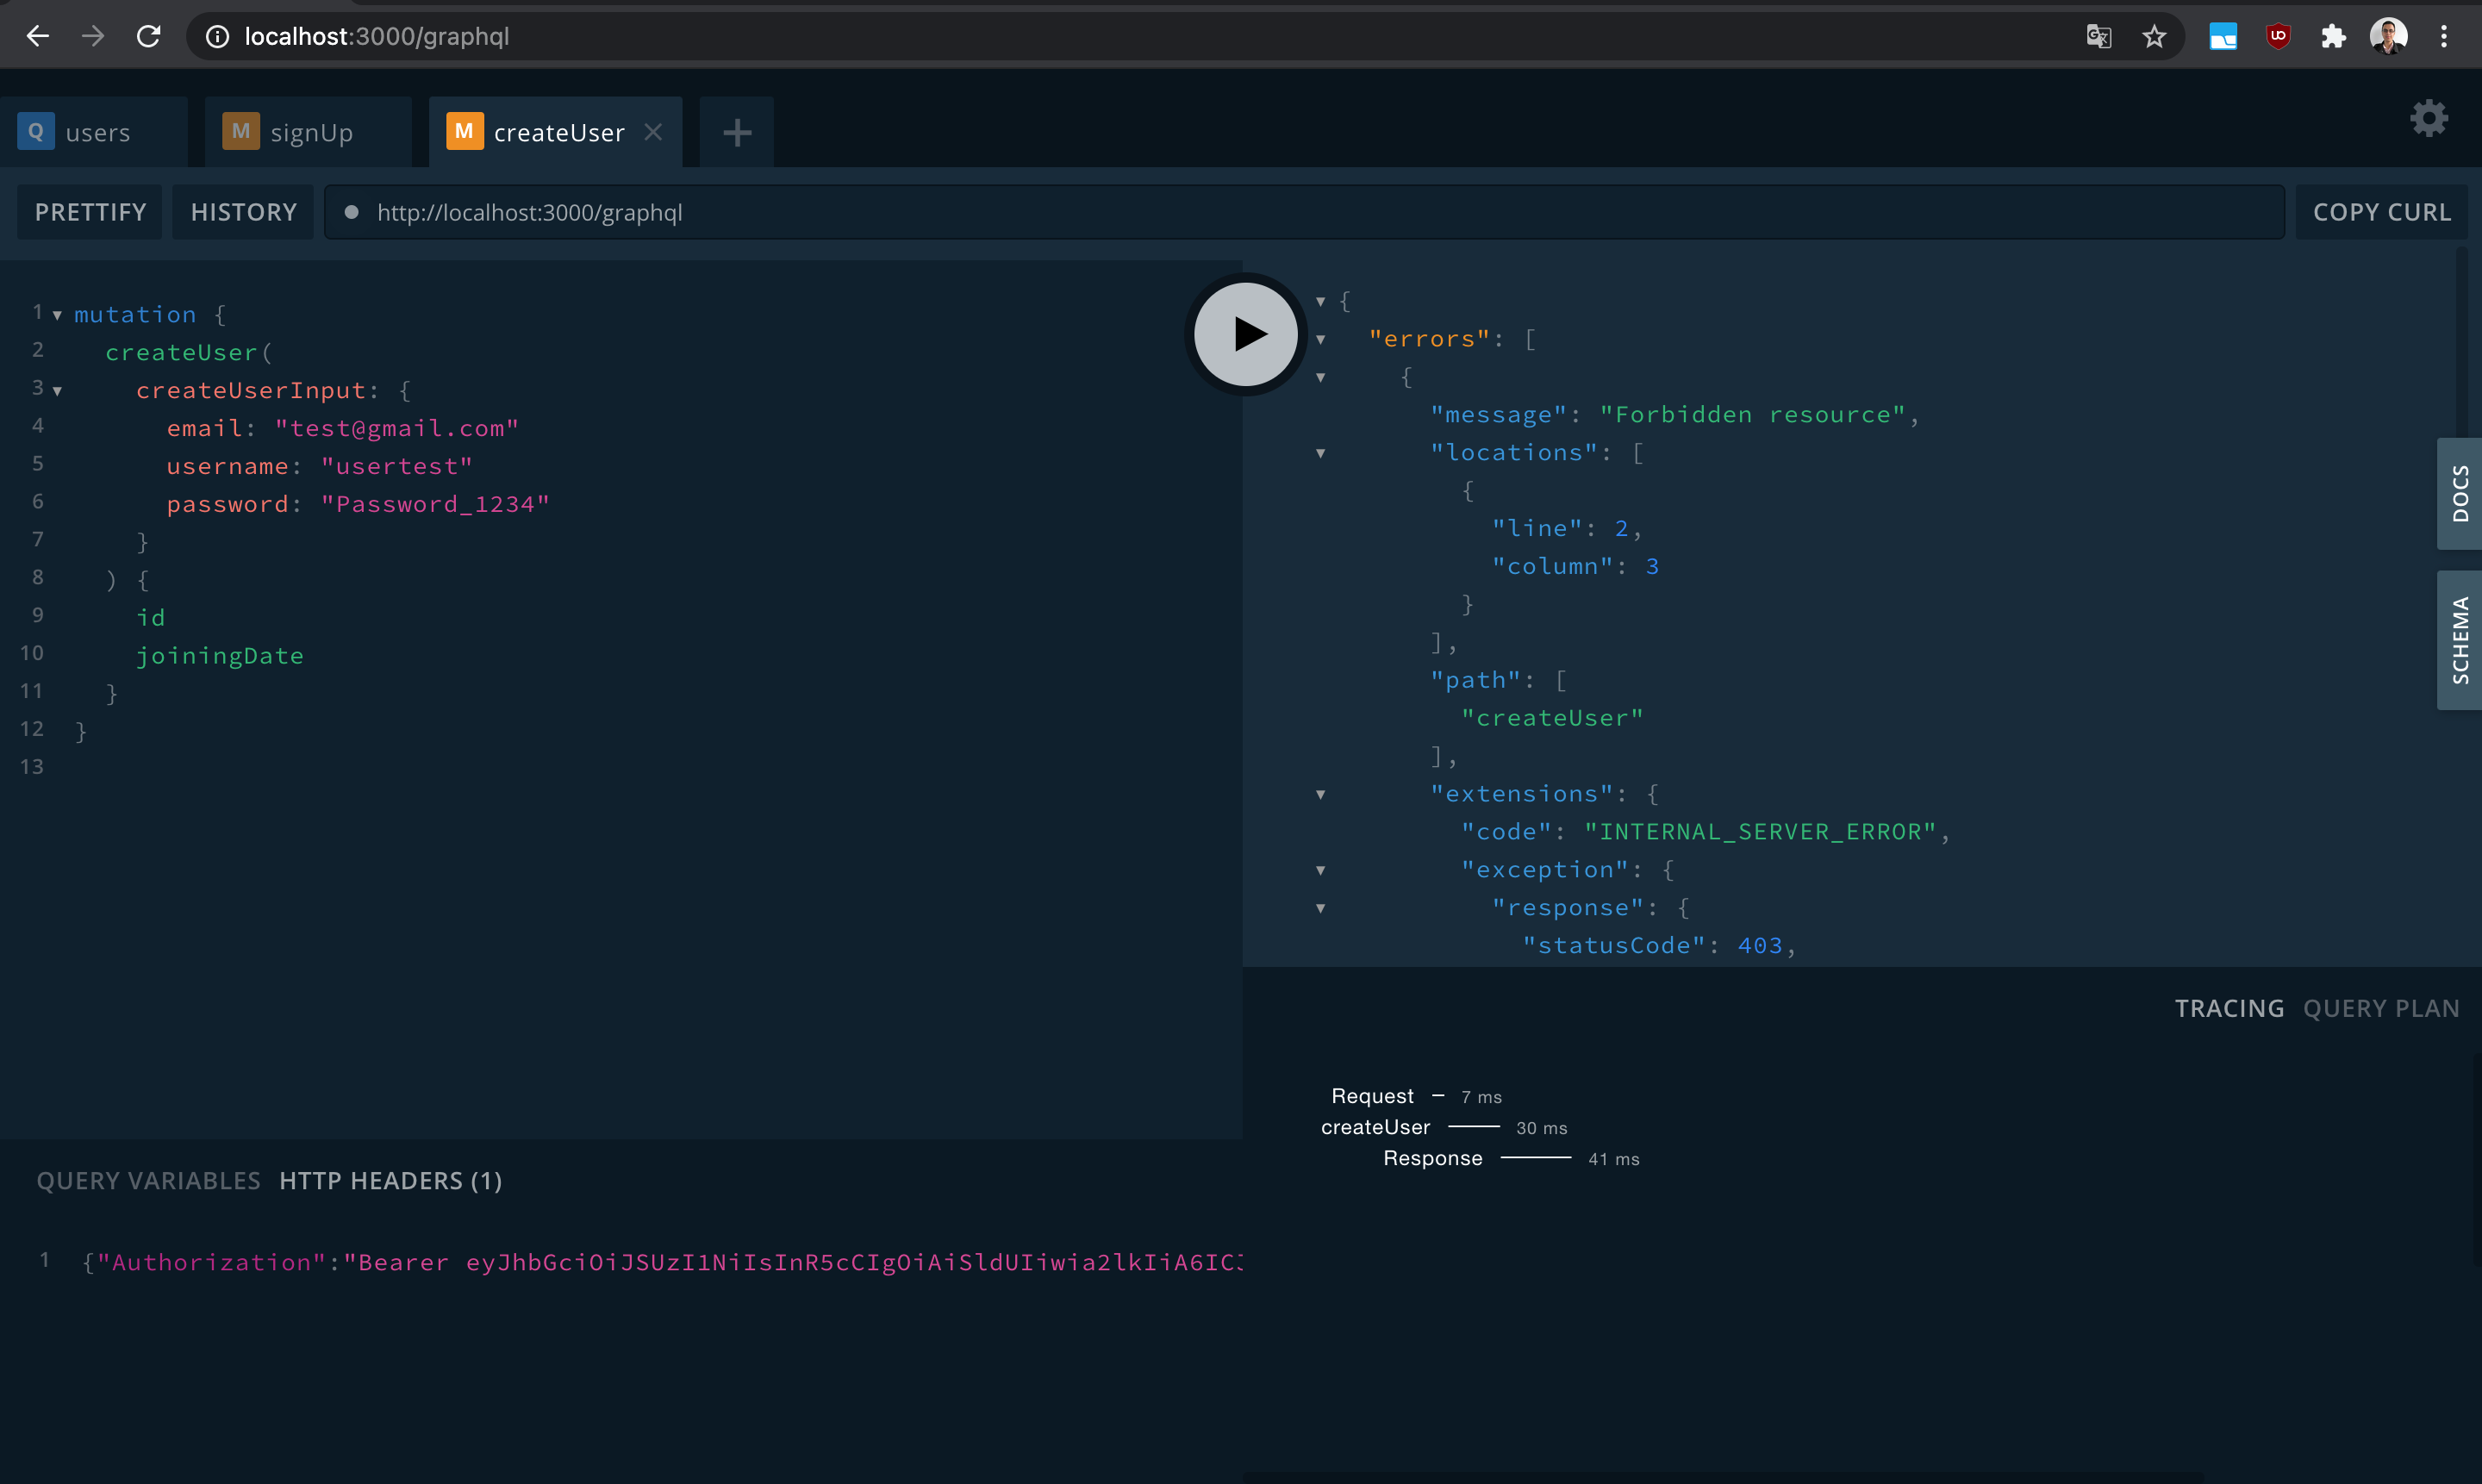Open Chrome three-dot menu
Viewport: 2482px width, 1484px height.
(2444, 37)
